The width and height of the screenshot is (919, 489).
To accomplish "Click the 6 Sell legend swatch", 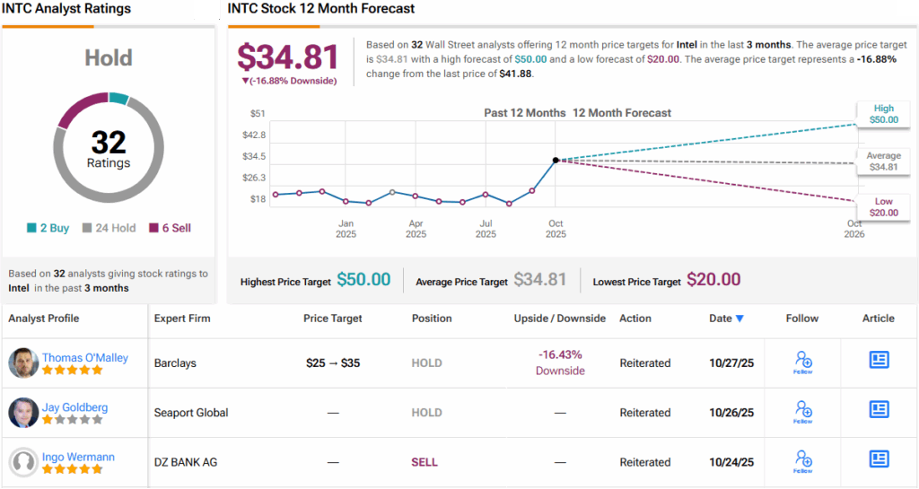I will tap(153, 228).
